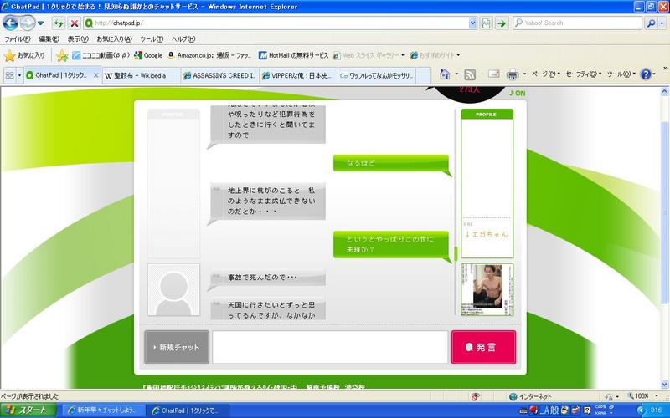Open the 編集(E) menu
Image resolution: width=670 pixels, height=418 pixels.
click(49, 38)
